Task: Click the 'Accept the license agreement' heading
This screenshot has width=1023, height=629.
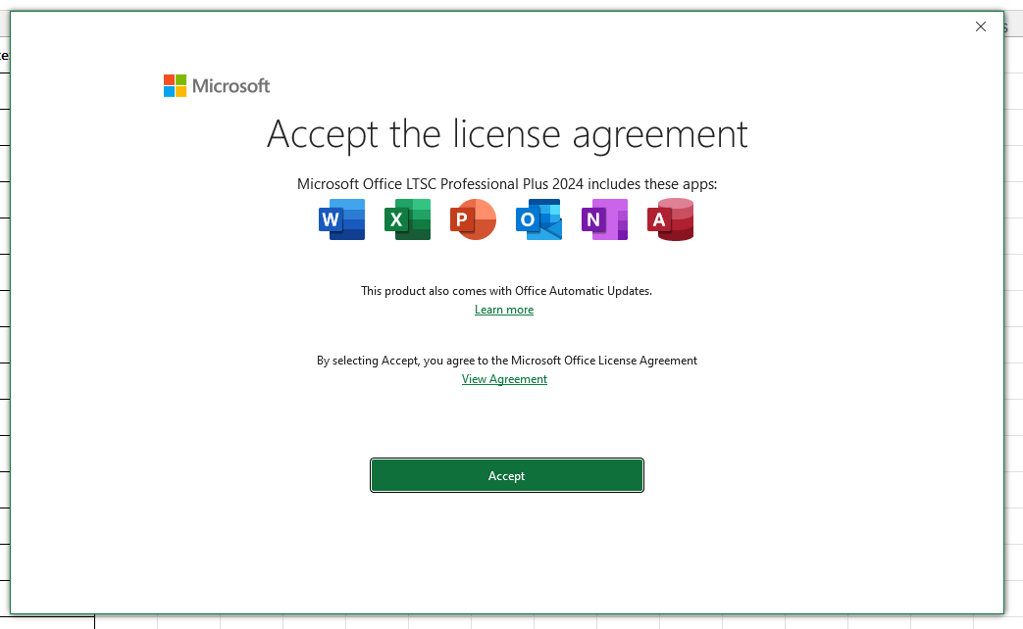Action: [507, 134]
